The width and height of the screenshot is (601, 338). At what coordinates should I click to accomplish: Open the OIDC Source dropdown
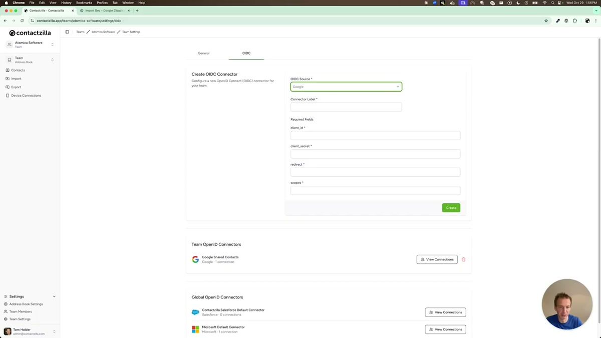coord(346,87)
